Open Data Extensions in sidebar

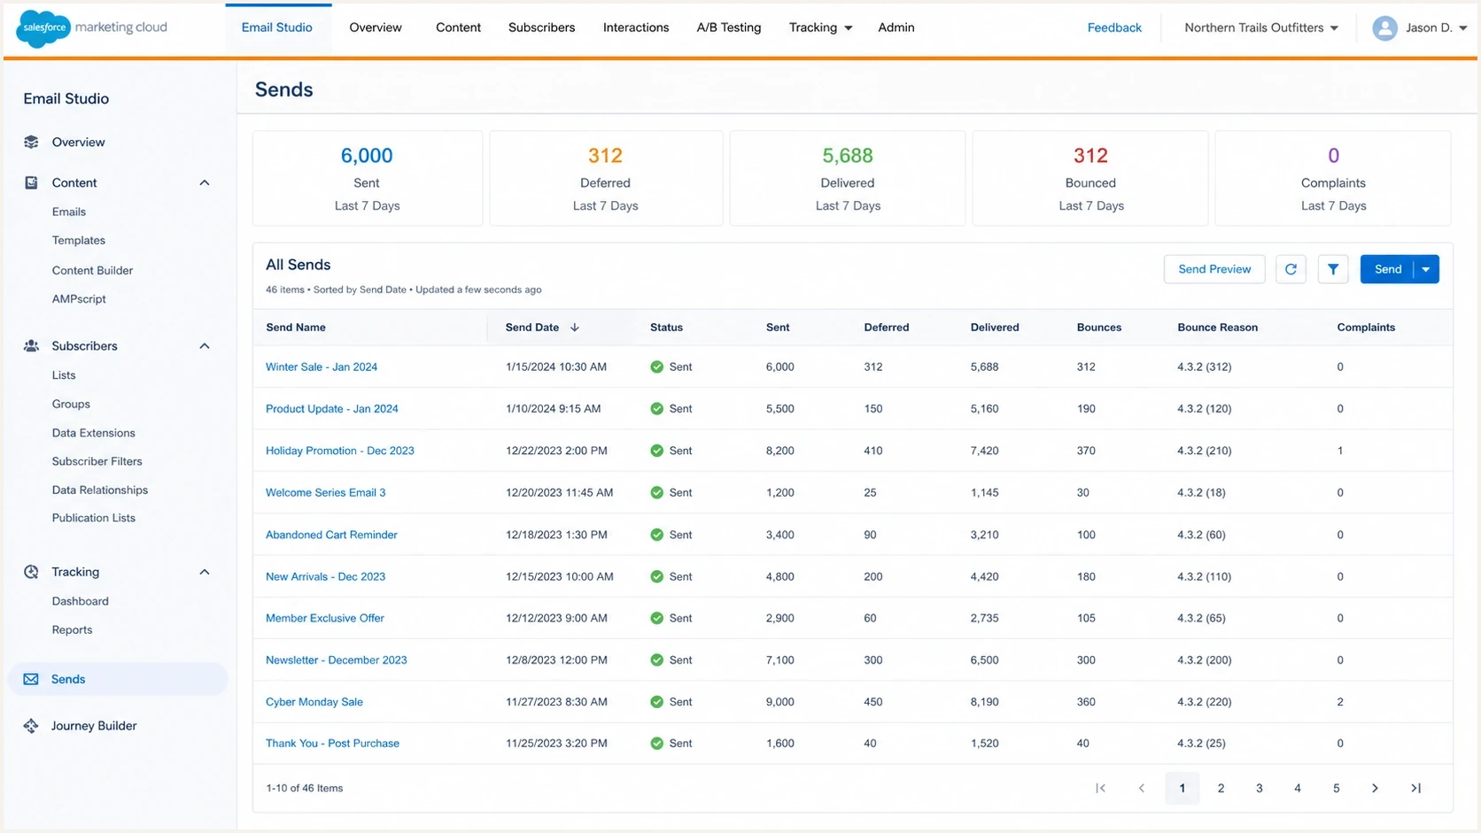click(93, 433)
